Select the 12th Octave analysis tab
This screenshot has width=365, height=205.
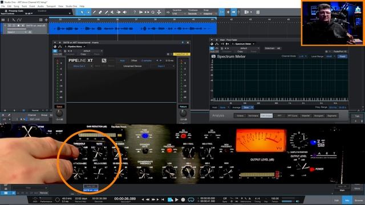click(266, 116)
